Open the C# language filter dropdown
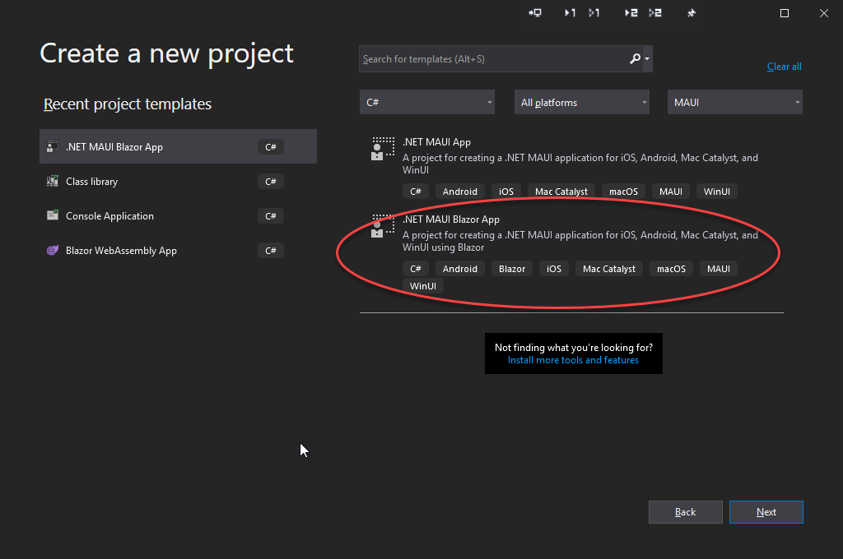The width and height of the screenshot is (843, 559). pyautogui.click(x=427, y=102)
